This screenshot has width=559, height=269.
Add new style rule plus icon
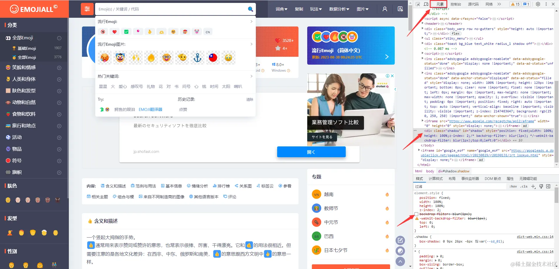(x=533, y=186)
